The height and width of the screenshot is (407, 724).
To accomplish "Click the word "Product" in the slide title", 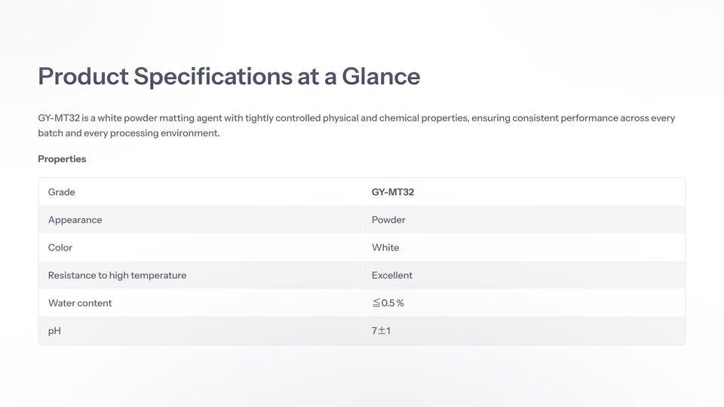I will tap(83, 76).
